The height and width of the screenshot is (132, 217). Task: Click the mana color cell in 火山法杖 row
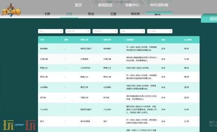pos(186,110)
